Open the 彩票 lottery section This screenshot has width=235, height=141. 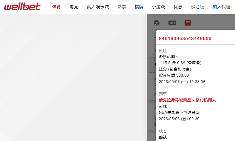pos(122,7)
